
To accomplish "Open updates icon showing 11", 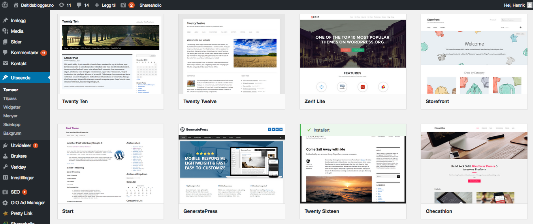I will pyautogui.click(x=62, y=5).
